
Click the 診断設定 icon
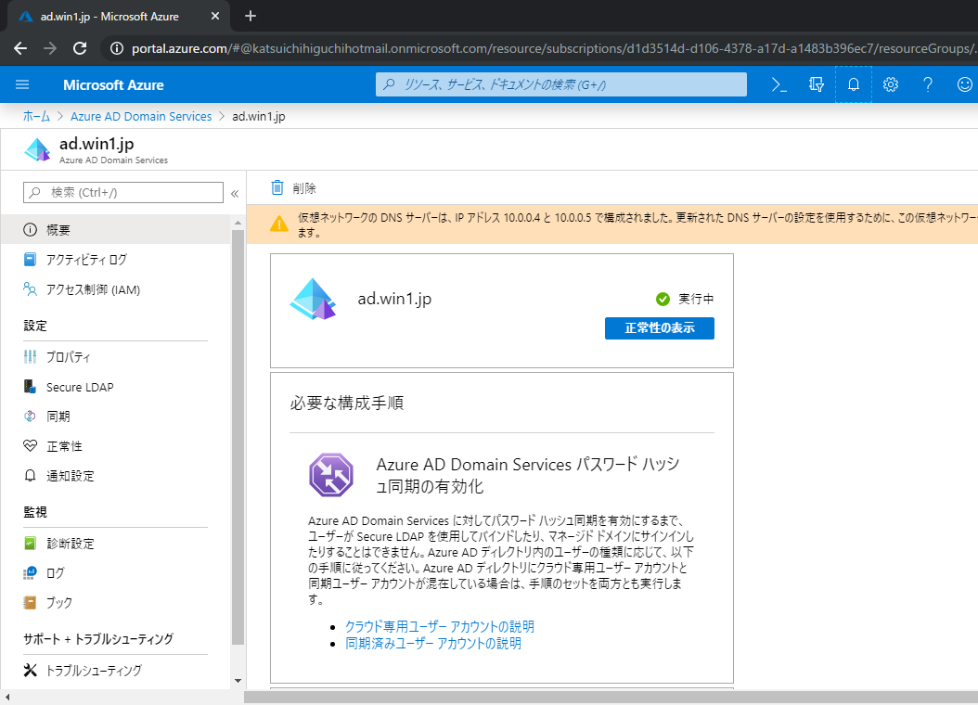pos(30,543)
